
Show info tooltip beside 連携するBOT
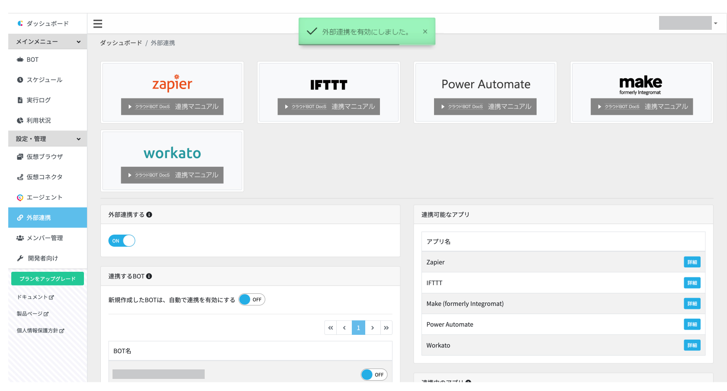[x=149, y=277]
